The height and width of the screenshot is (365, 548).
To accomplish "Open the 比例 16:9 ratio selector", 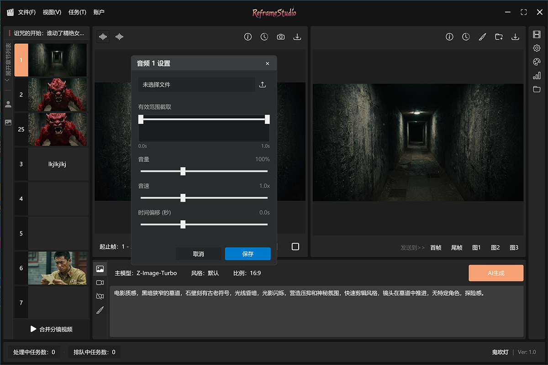I will coord(247,273).
